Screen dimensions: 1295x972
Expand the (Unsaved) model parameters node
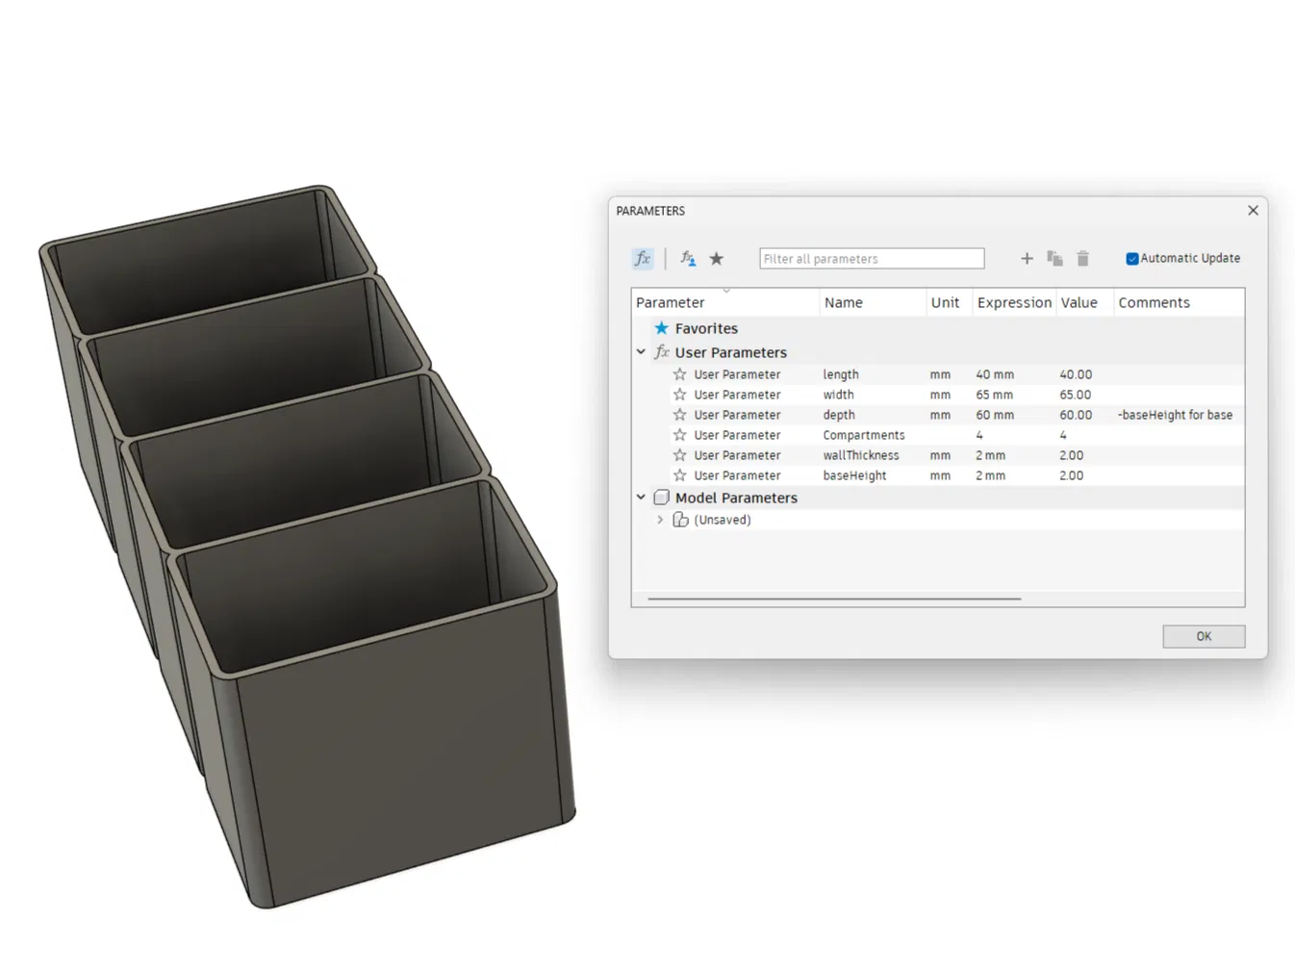pyautogui.click(x=660, y=520)
